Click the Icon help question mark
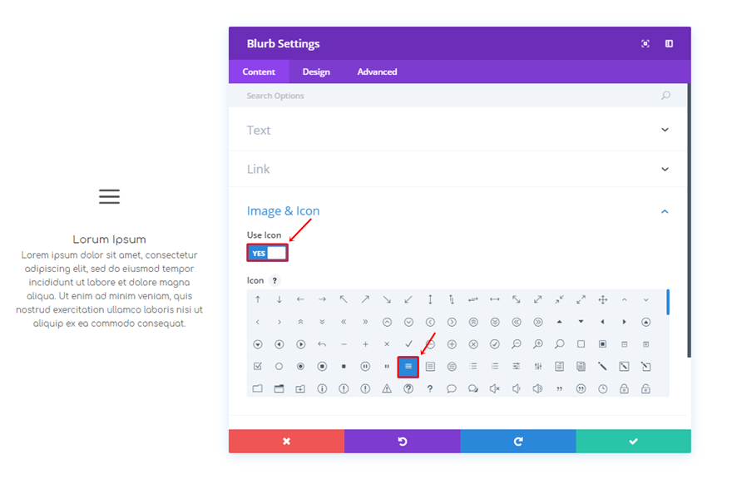Viewport: 732px width, 489px height. [x=275, y=281]
